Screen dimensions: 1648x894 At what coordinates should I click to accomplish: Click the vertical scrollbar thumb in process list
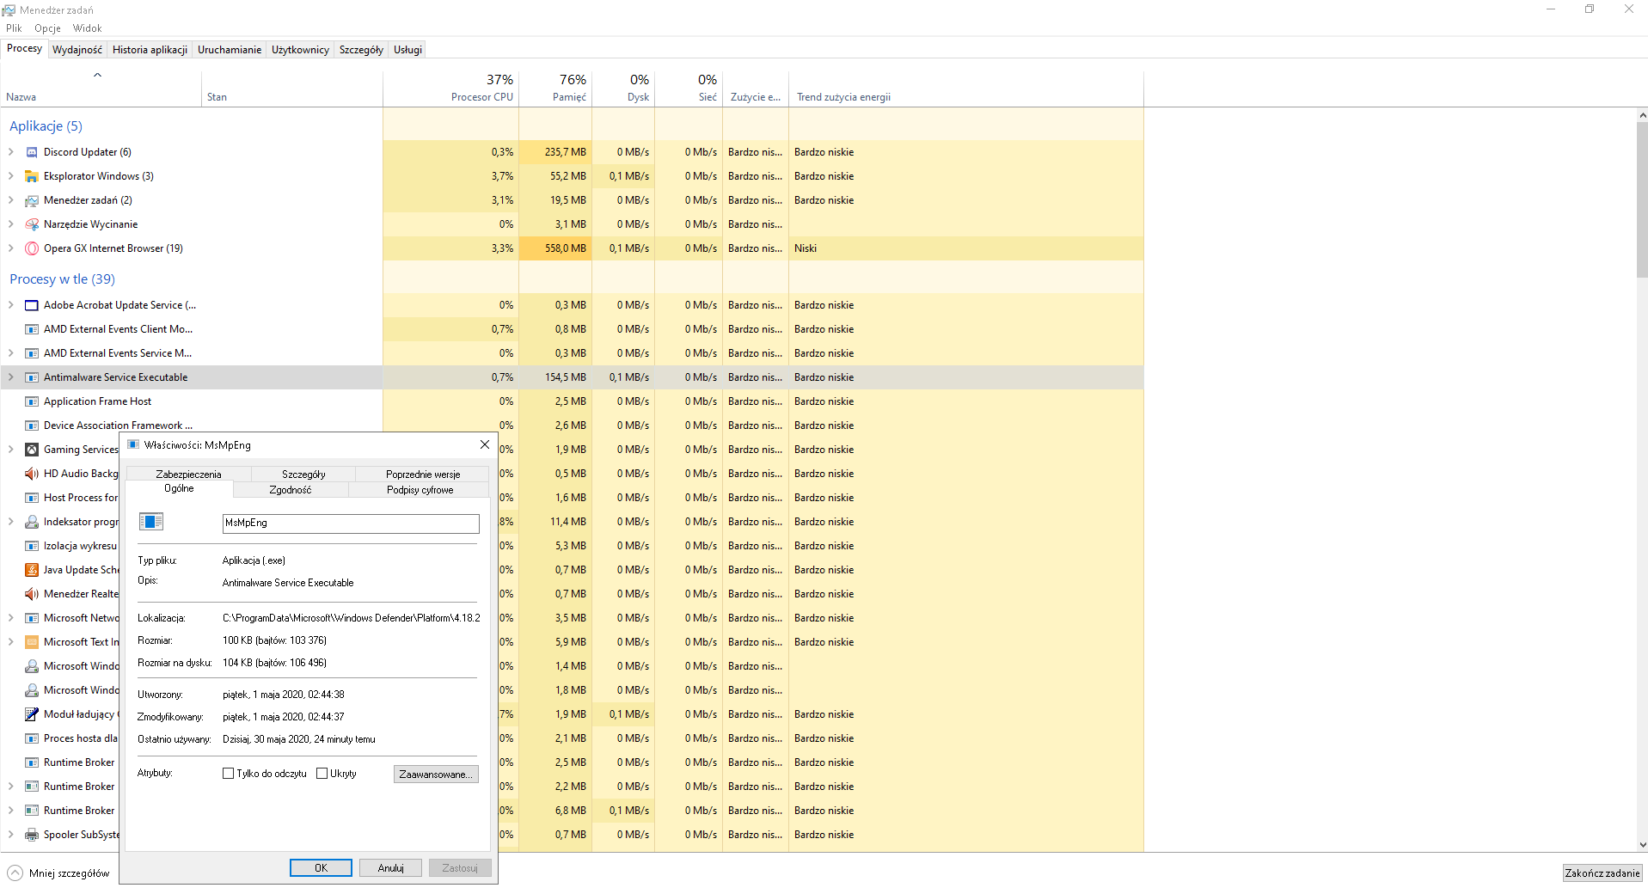coord(1642,199)
